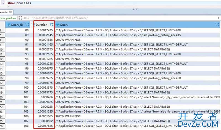
Task: Select Query_ID cell 107
Action: [x=18, y=121]
